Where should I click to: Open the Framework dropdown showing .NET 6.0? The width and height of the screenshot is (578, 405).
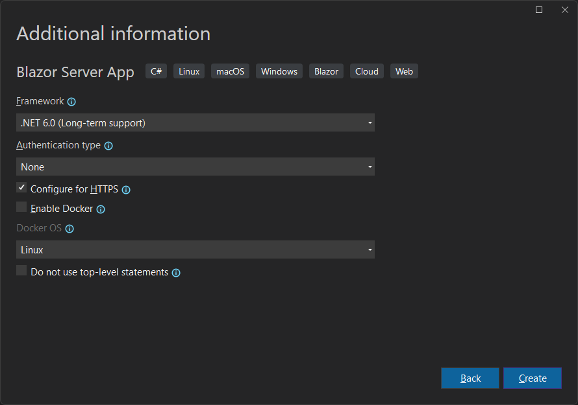coord(195,122)
